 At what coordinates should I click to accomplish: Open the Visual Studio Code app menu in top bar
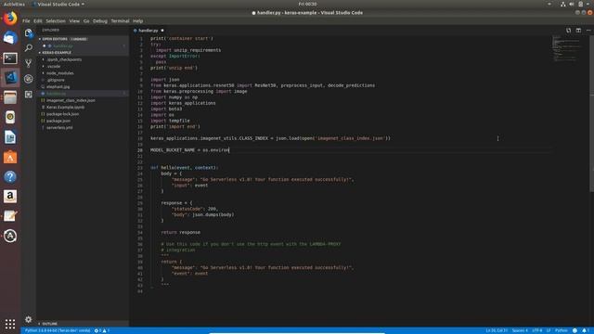click(x=58, y=4)
